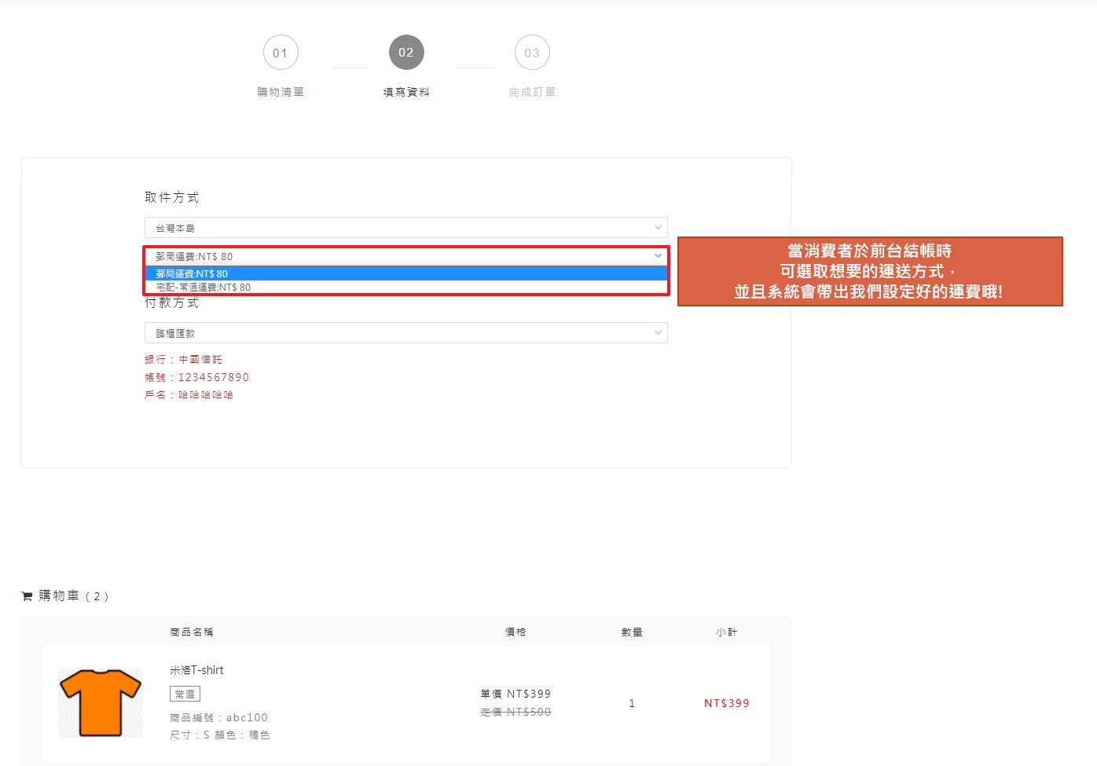
Task: Click the step 03 circle icon
Action: (532, 53)
